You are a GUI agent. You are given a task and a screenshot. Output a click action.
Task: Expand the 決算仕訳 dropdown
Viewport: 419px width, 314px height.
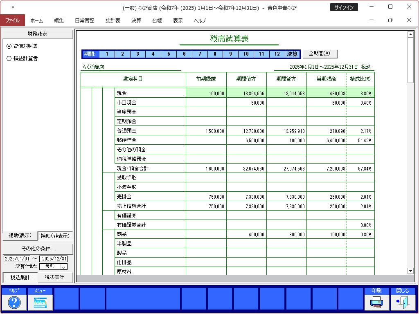63,267
